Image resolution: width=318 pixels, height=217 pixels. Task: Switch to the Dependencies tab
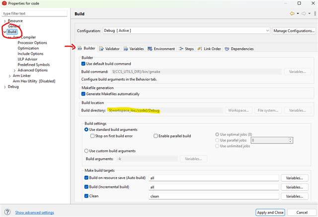tap(239, 49)
